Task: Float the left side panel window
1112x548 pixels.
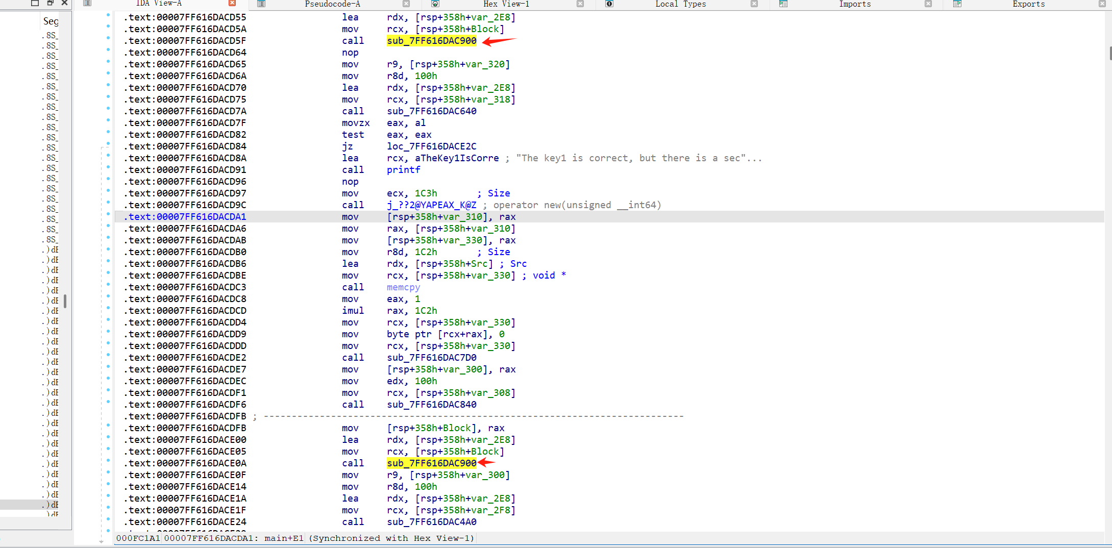Action: point(50,3)
